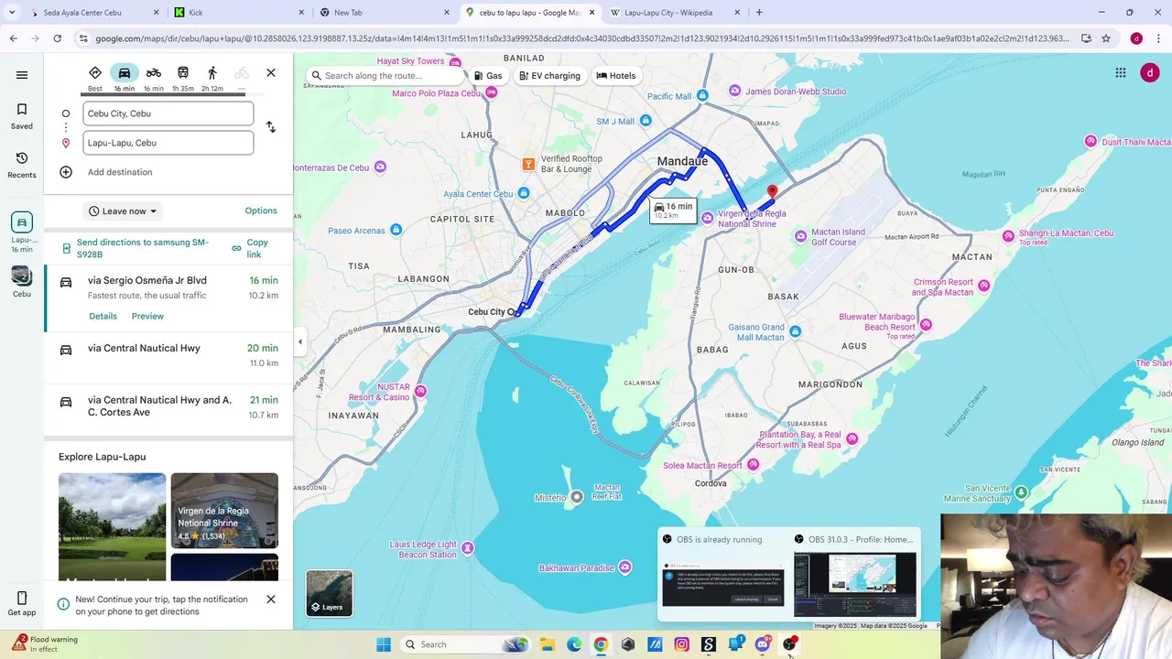Collapse the side panel with the arrow

coord(300,342)
